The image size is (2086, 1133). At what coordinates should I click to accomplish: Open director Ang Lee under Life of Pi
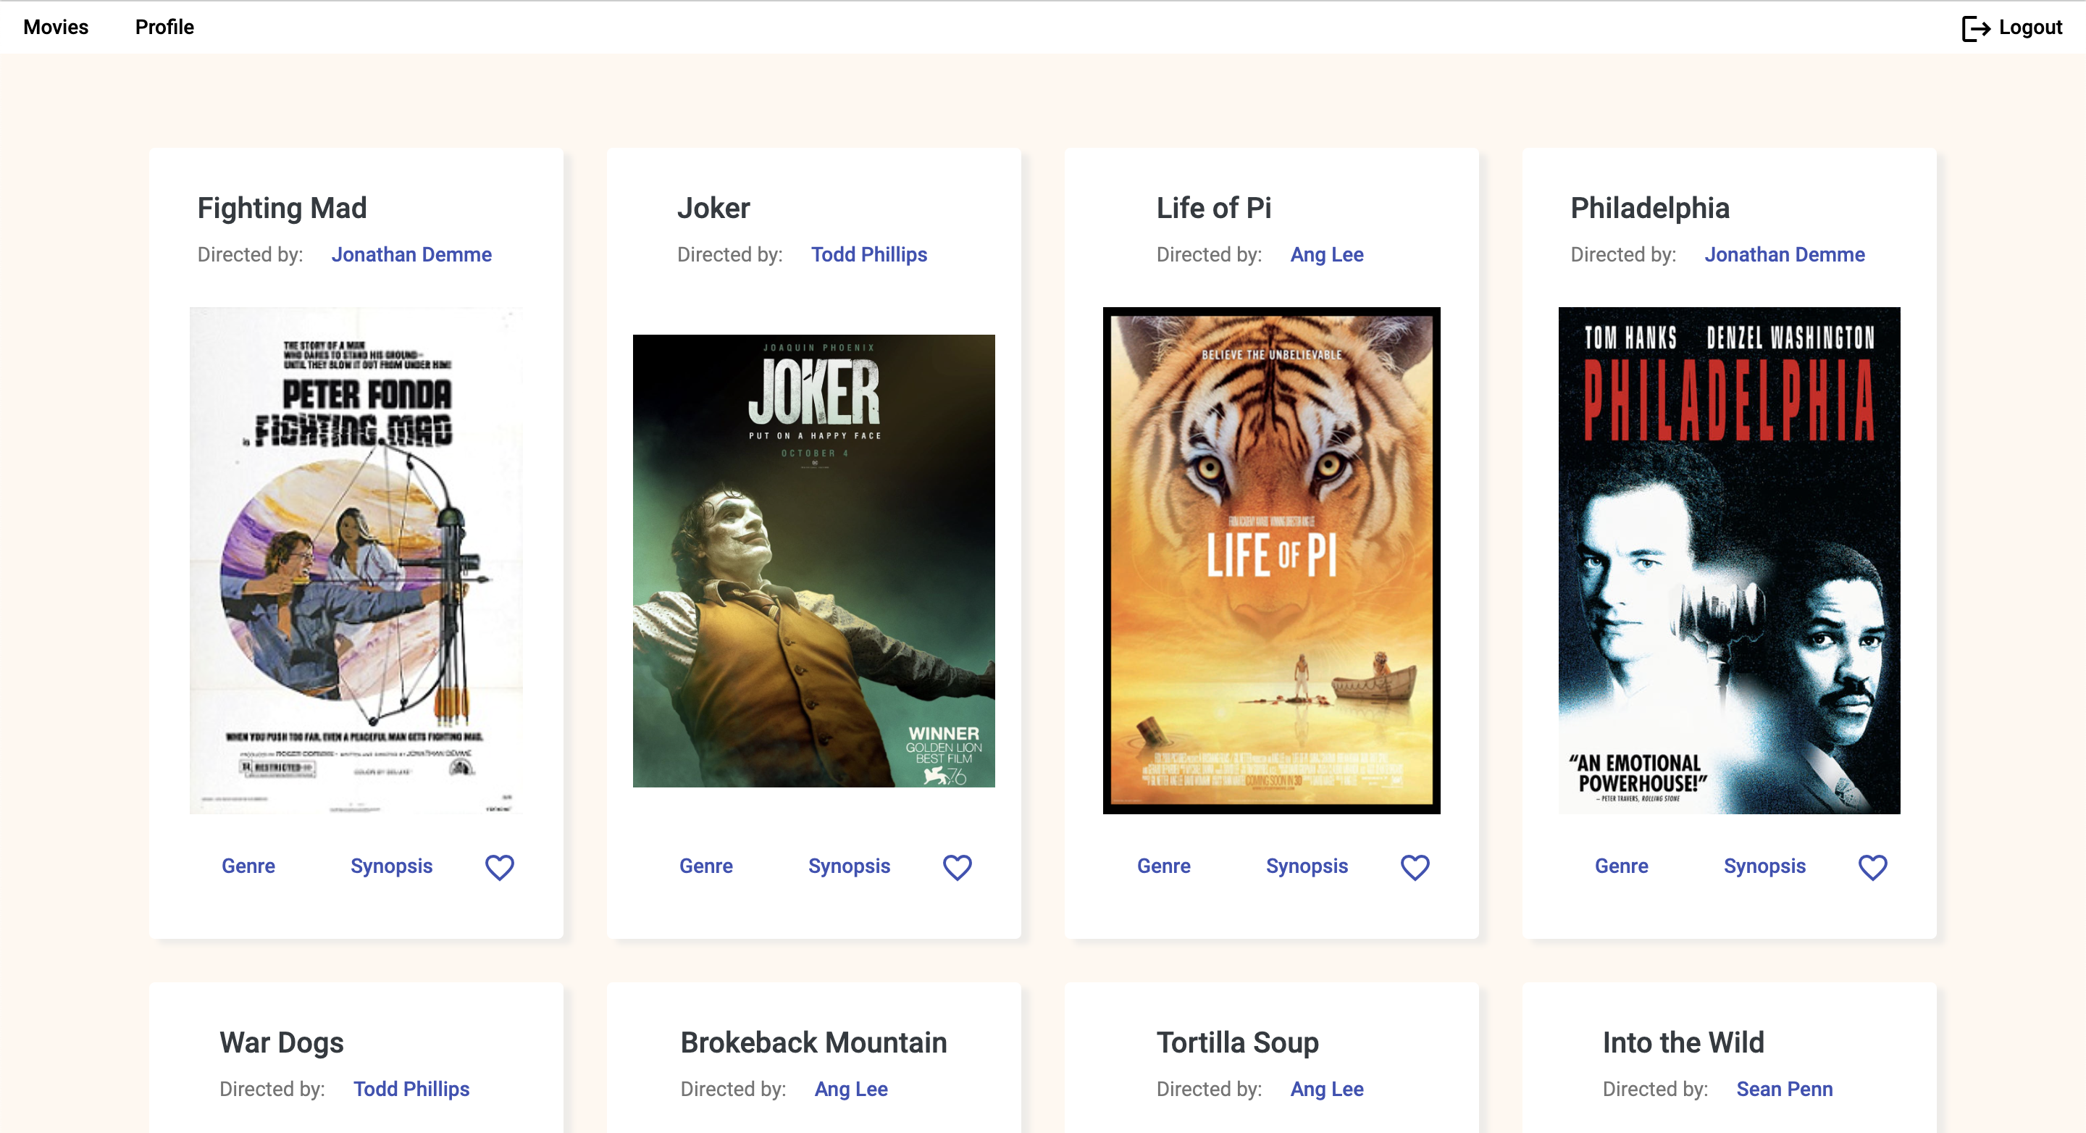coord(1326,254)
